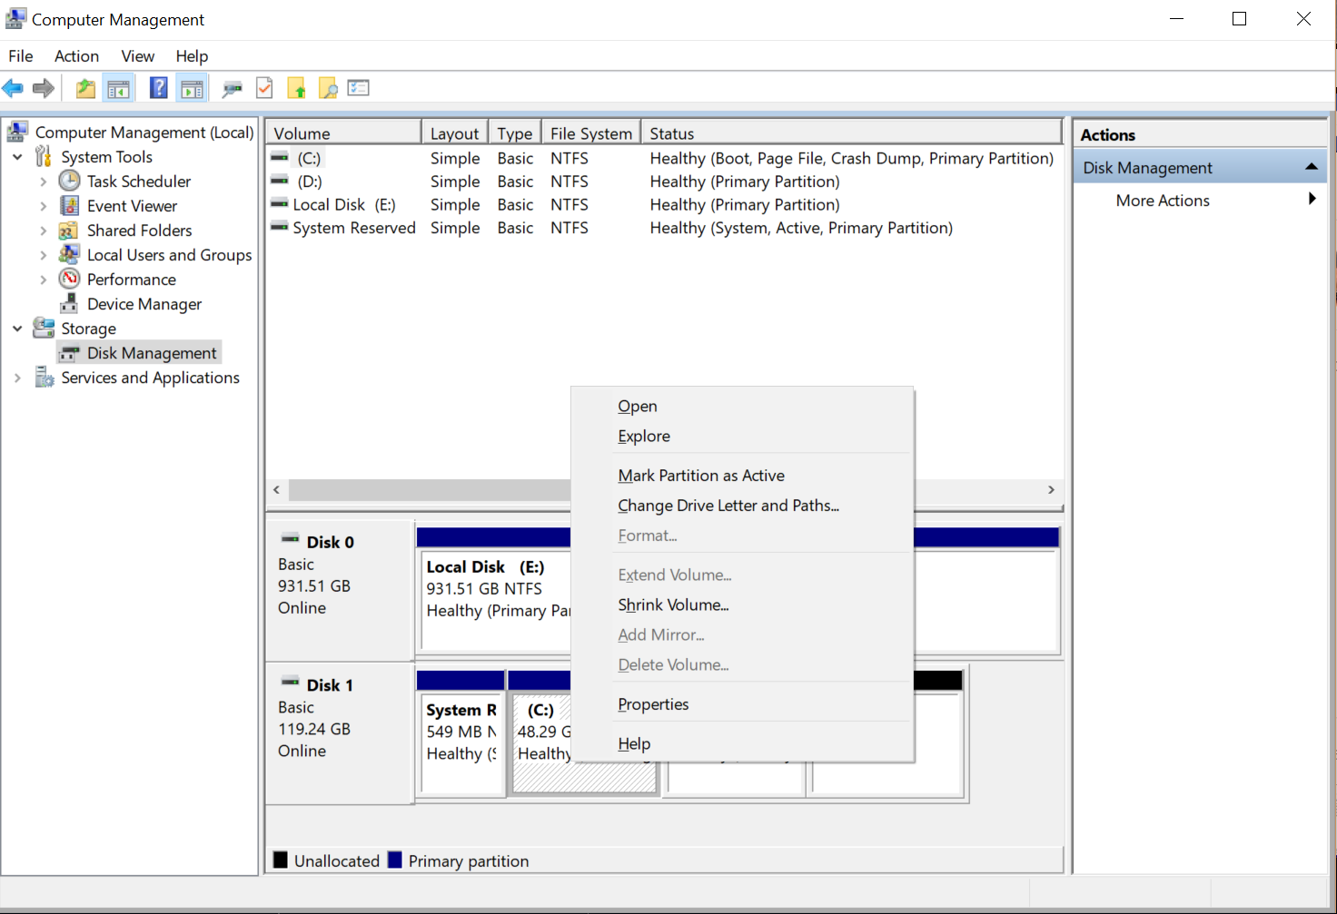Screen dimensions: 1337x914
Task: Click the disk drive with magnifier toolbar icon
Action: [233, 88]
